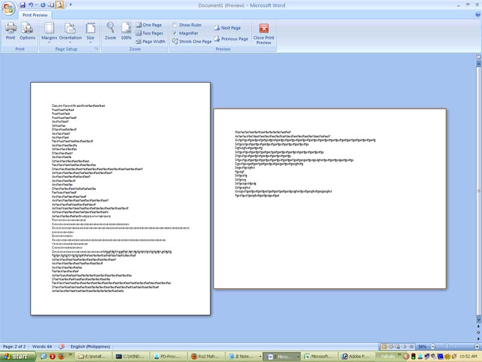Image resolution: width=482 pixels, height=362 pixels.
Task: Click Shrink One Page
Action: tap(193, 41)
